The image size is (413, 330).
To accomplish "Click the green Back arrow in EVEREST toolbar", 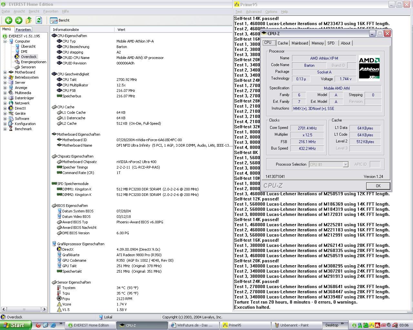I will pos(9,20).
